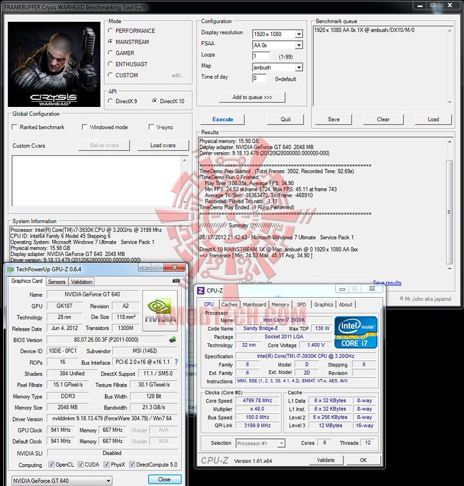
Task: Click the Results scroll up arrow
Action: coord(449,142)
